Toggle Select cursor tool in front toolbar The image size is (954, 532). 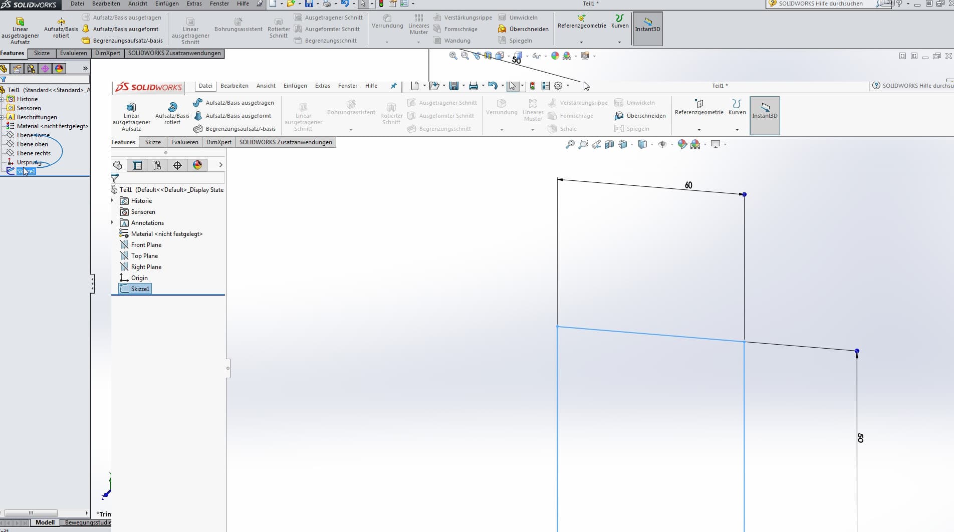coord(512,86)
